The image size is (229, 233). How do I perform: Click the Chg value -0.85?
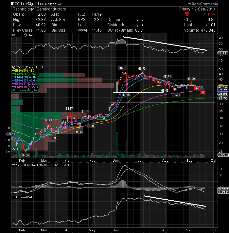(x=211, y=20)
